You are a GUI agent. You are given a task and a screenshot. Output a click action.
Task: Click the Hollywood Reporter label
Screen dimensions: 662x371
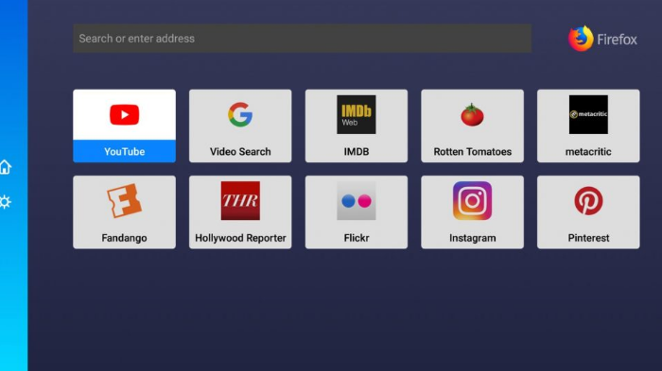[240, 238]
